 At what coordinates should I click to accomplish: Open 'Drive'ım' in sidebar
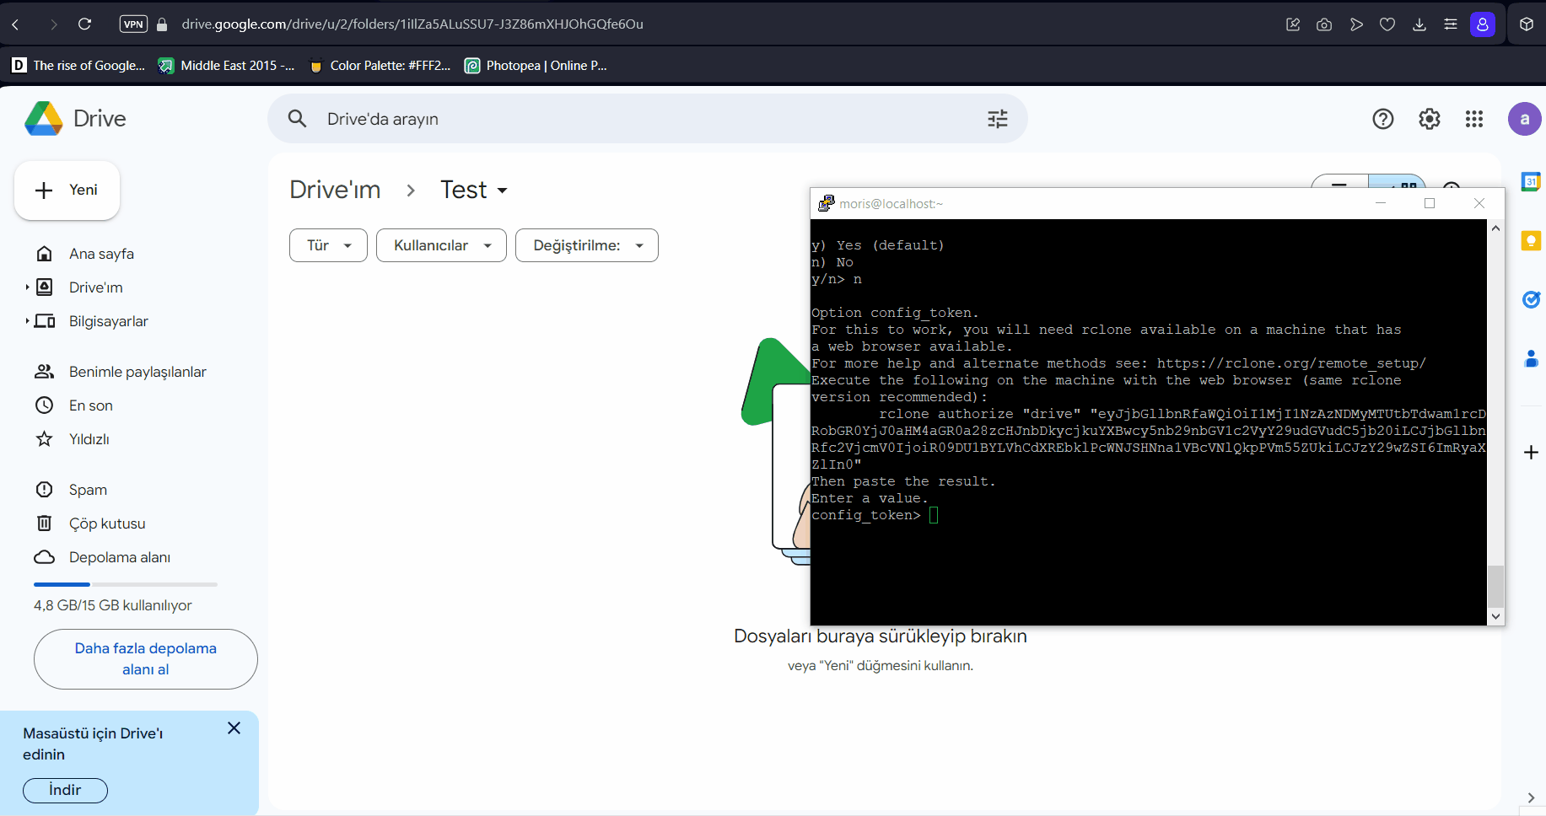coord(95,287)
